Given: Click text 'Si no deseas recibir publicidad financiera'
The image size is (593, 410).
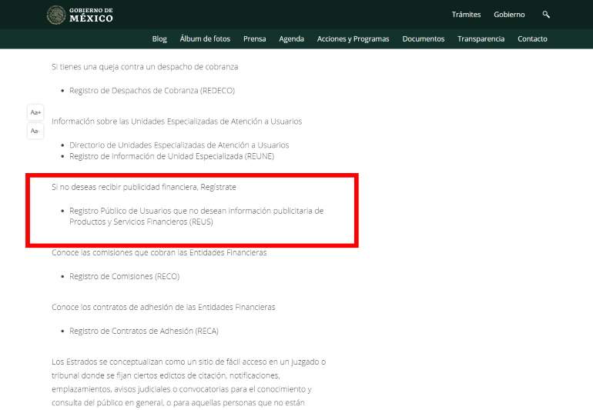Looking at the screenshot, I should pos(144,187).
